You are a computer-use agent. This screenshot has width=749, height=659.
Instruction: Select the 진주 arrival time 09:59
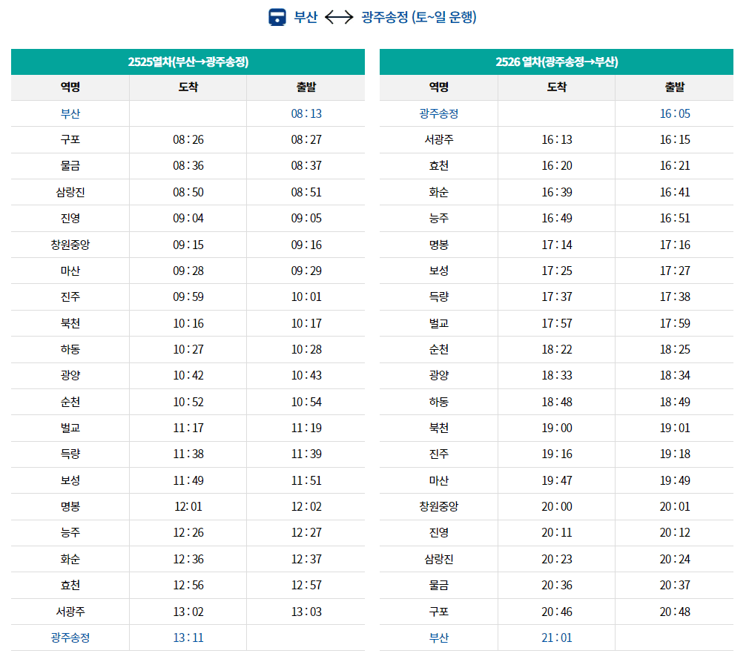[188, 296]
